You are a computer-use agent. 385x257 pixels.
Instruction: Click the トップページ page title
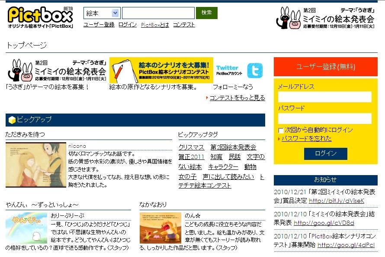point(26,45)
